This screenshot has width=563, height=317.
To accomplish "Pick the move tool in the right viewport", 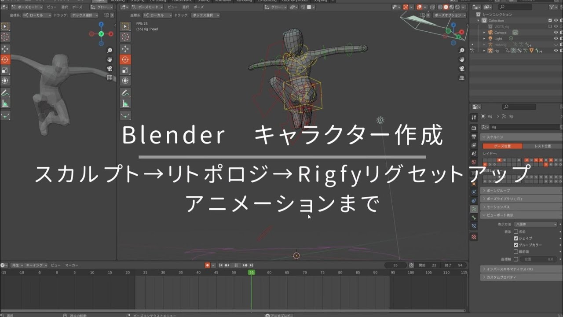I will click(x=125, y=49).
